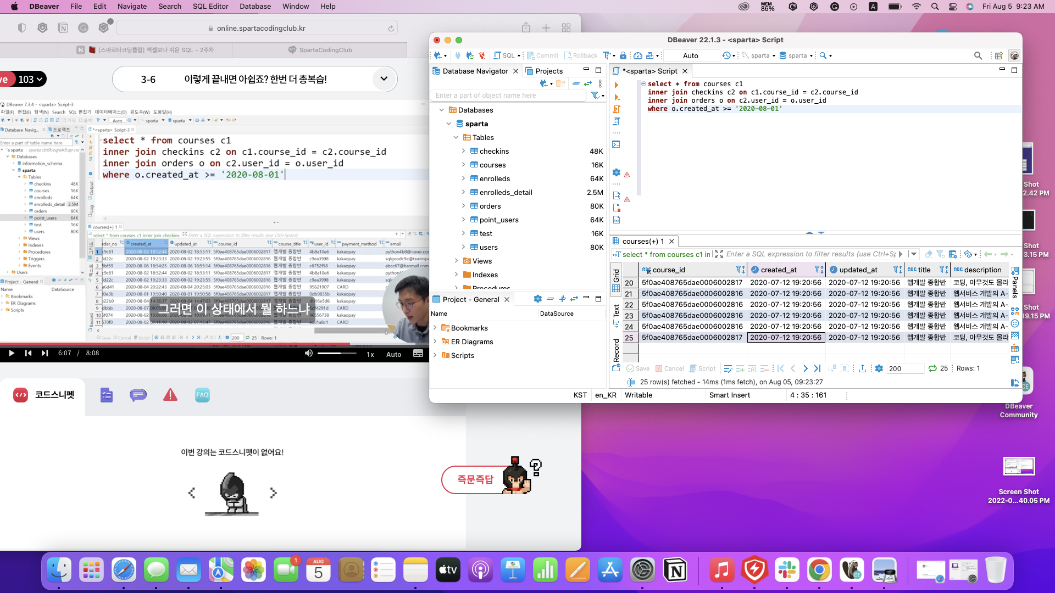Click Link with Editor arrows in Navigator
Screen dimensions: 1055x593
click(x=588, y=83)
